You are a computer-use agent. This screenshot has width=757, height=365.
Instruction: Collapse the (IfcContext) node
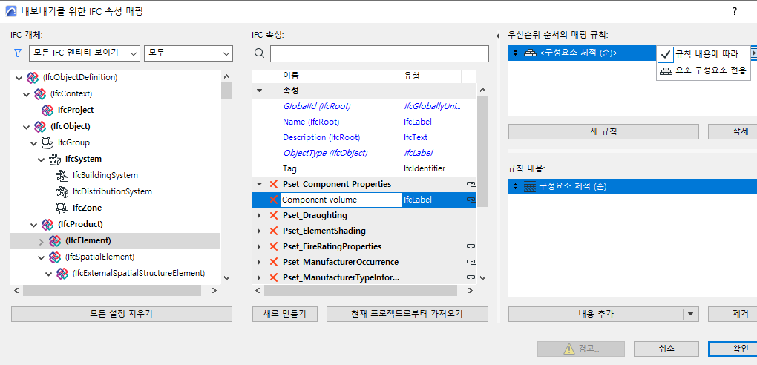point(27,93)
